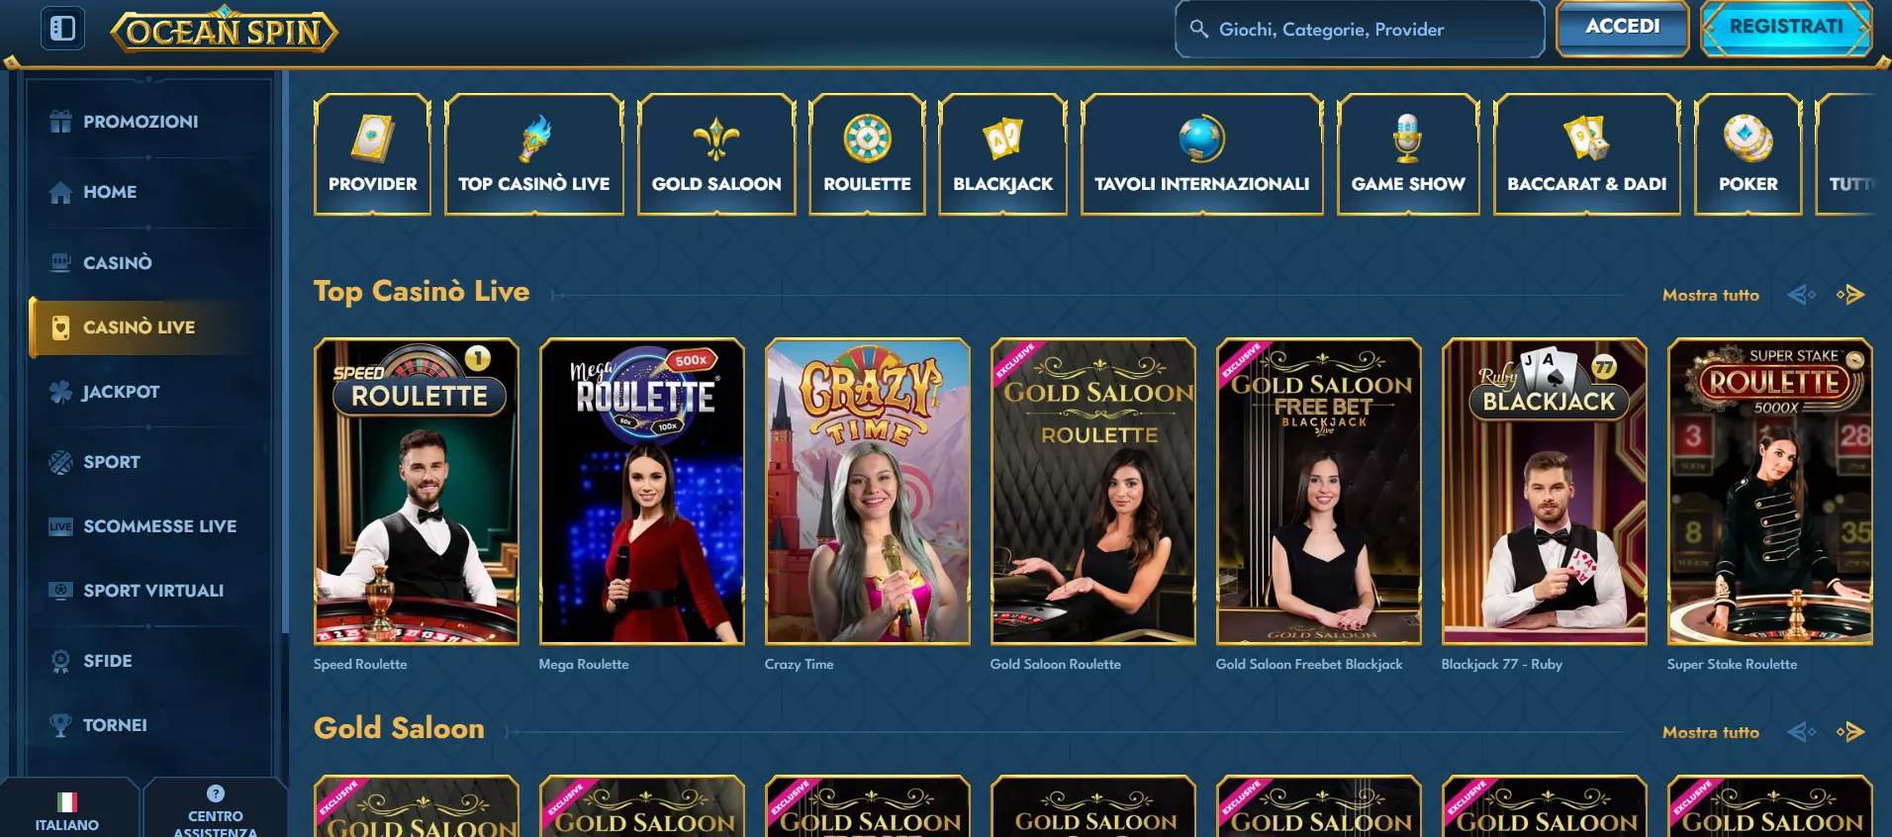Click the Accedi login button
1892x837 pixels.
tap(1622, 28)
